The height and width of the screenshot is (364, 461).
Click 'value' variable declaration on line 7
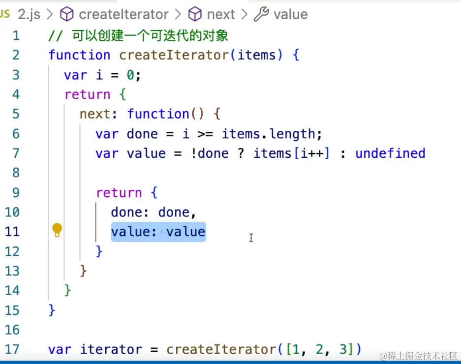(x=147, y=153)
